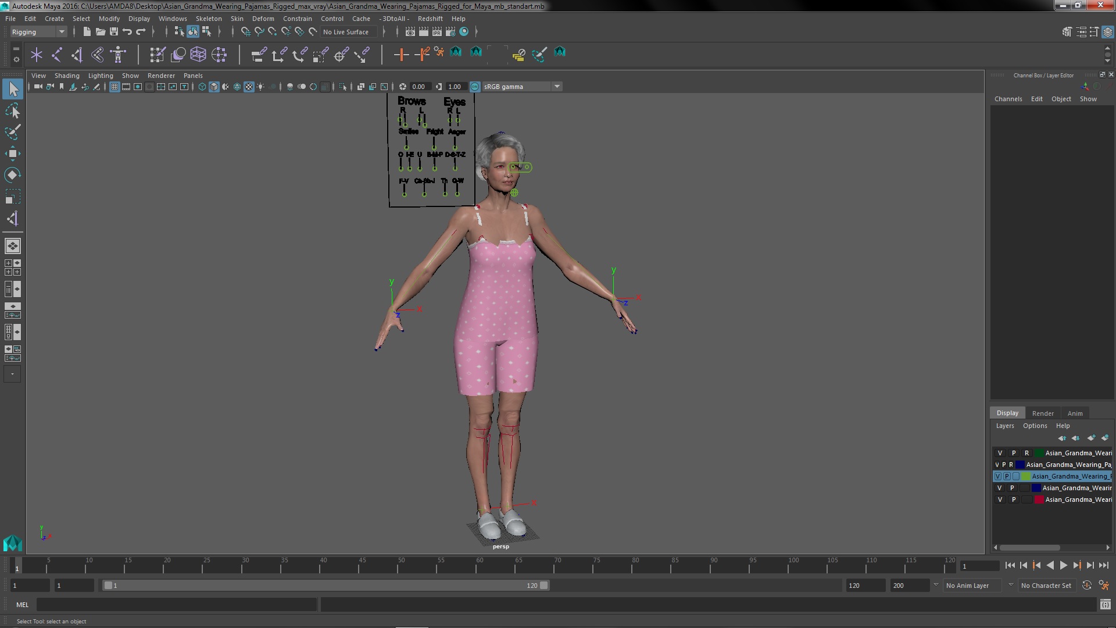The image size is (1116, 628).
Task: Go to start of playback range
Action: pyautogui.click(x=1010, y=565)
